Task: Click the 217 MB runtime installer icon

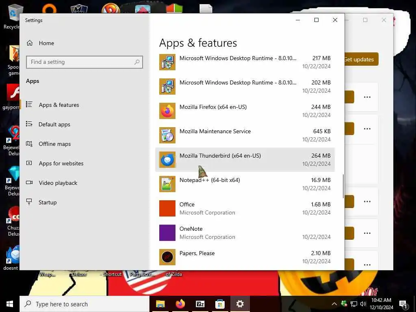Action: (x=167, y=62)
